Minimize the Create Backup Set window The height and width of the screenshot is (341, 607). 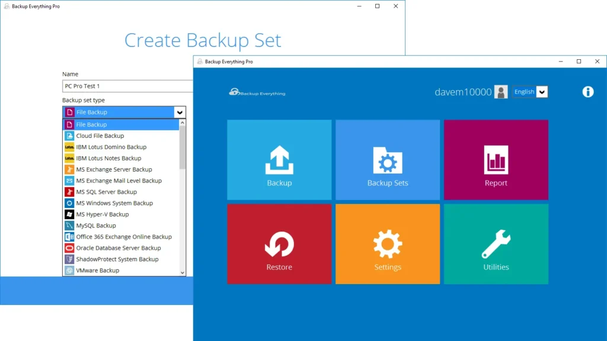click(359, 6)
